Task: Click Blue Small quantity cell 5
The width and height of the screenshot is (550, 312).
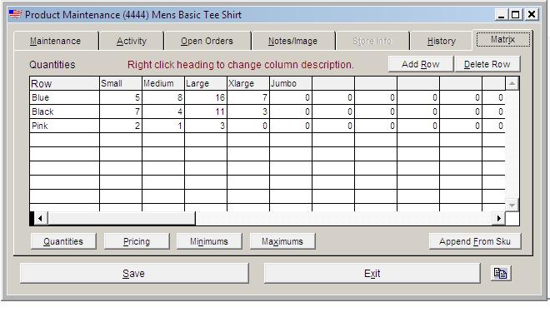Action: coord(121,97)
